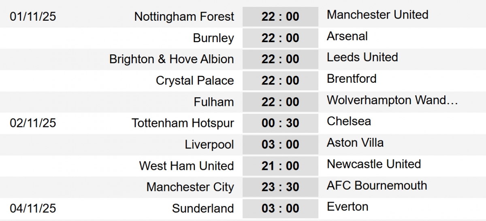Click the Nottingham Forest team name

coord(184,17)
